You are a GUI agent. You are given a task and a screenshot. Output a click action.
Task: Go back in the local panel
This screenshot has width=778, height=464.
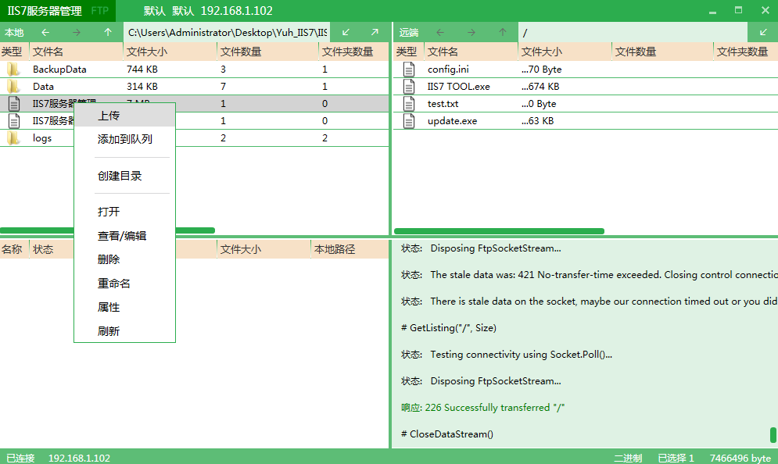click(x=45, y=33)
